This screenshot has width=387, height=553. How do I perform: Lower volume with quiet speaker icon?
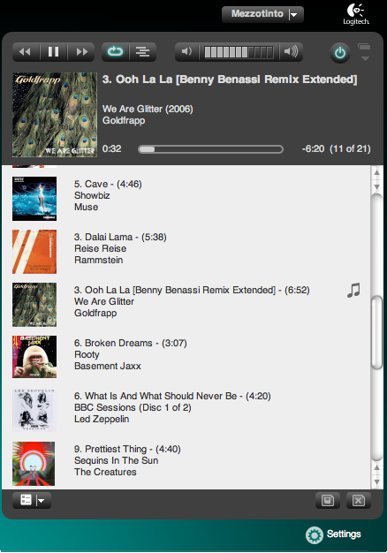click(x=186, y=52)
